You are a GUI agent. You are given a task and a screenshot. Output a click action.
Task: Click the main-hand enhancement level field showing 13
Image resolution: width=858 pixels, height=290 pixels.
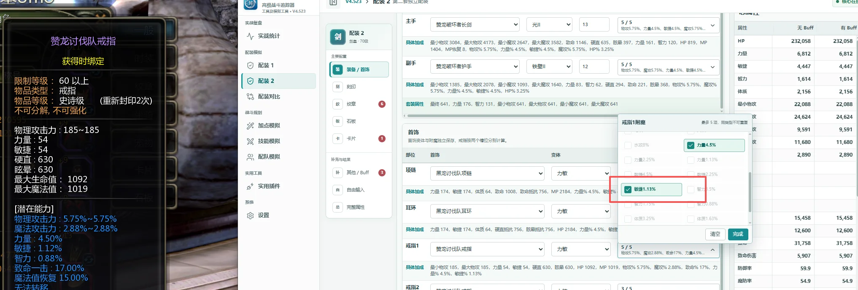[594, 24]
